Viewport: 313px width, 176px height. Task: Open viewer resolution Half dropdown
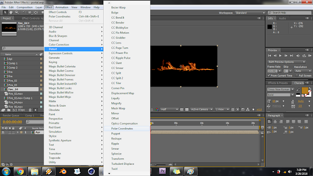[170, 110]
